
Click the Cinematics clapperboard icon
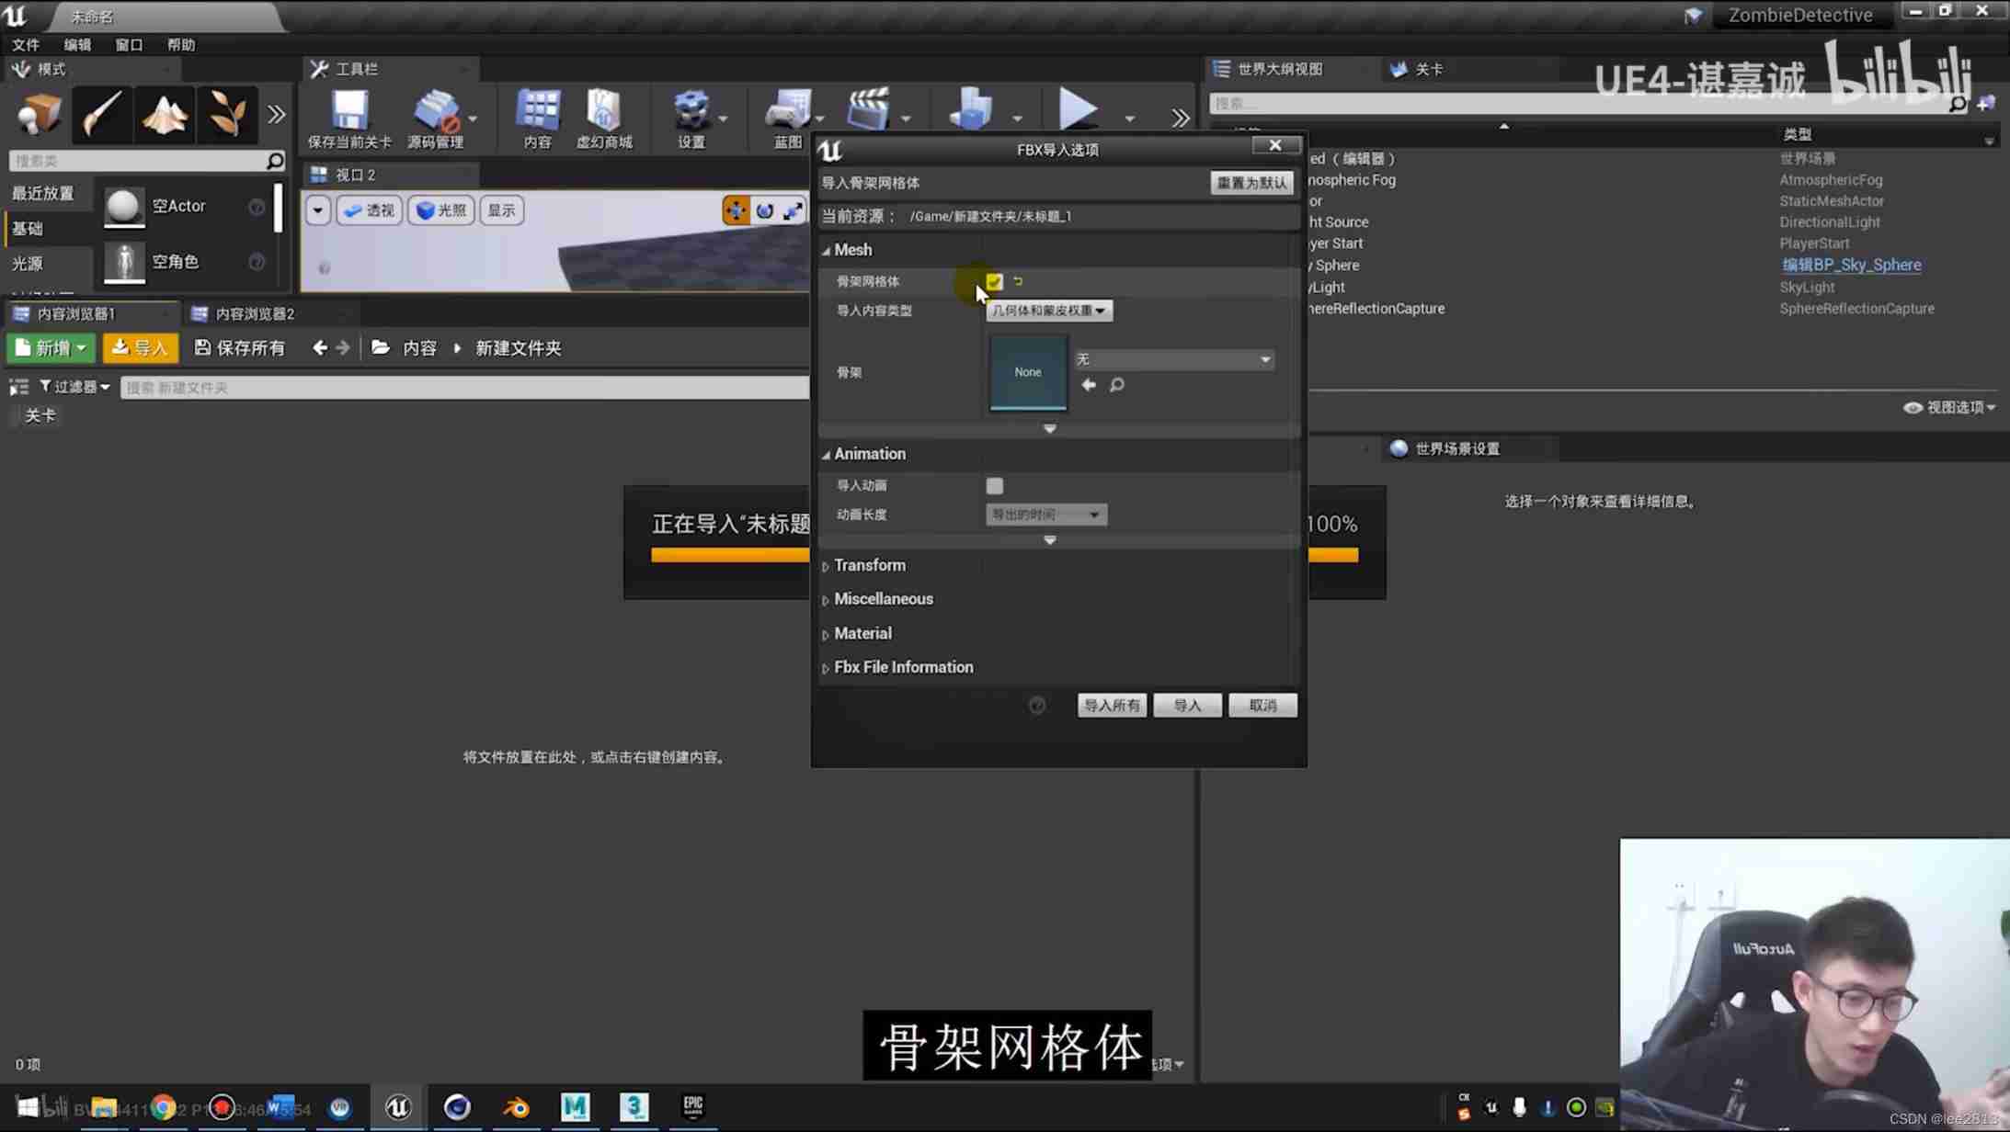[x=868, y=110]
